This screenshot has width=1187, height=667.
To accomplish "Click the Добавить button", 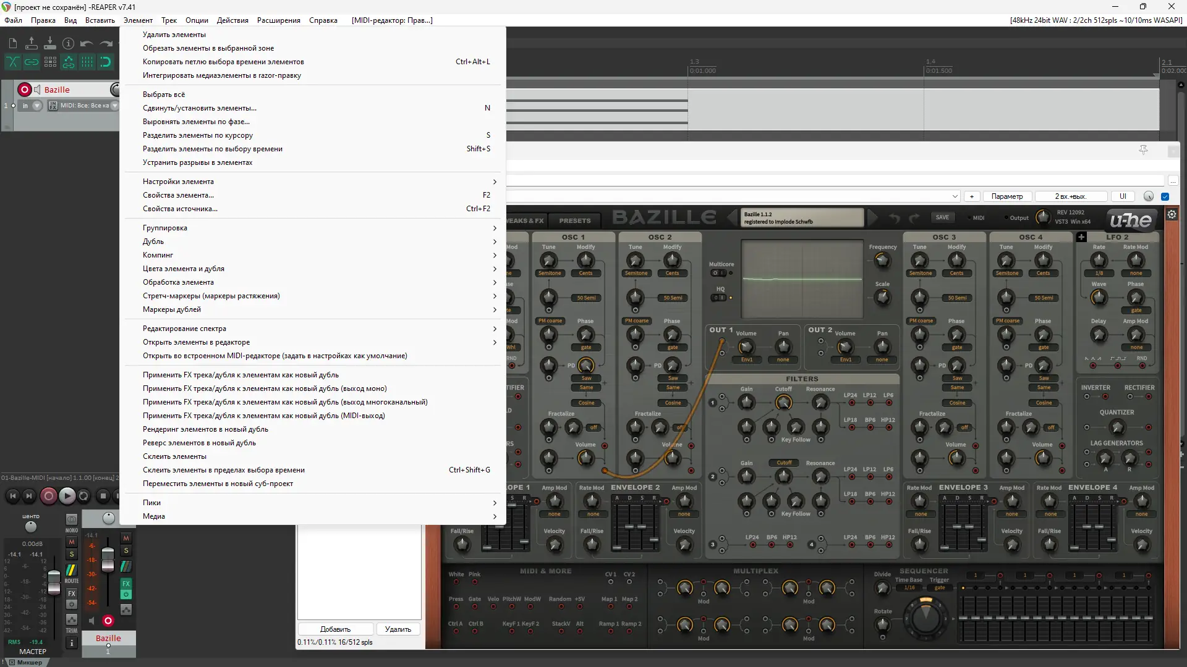I will coord(335,629).
